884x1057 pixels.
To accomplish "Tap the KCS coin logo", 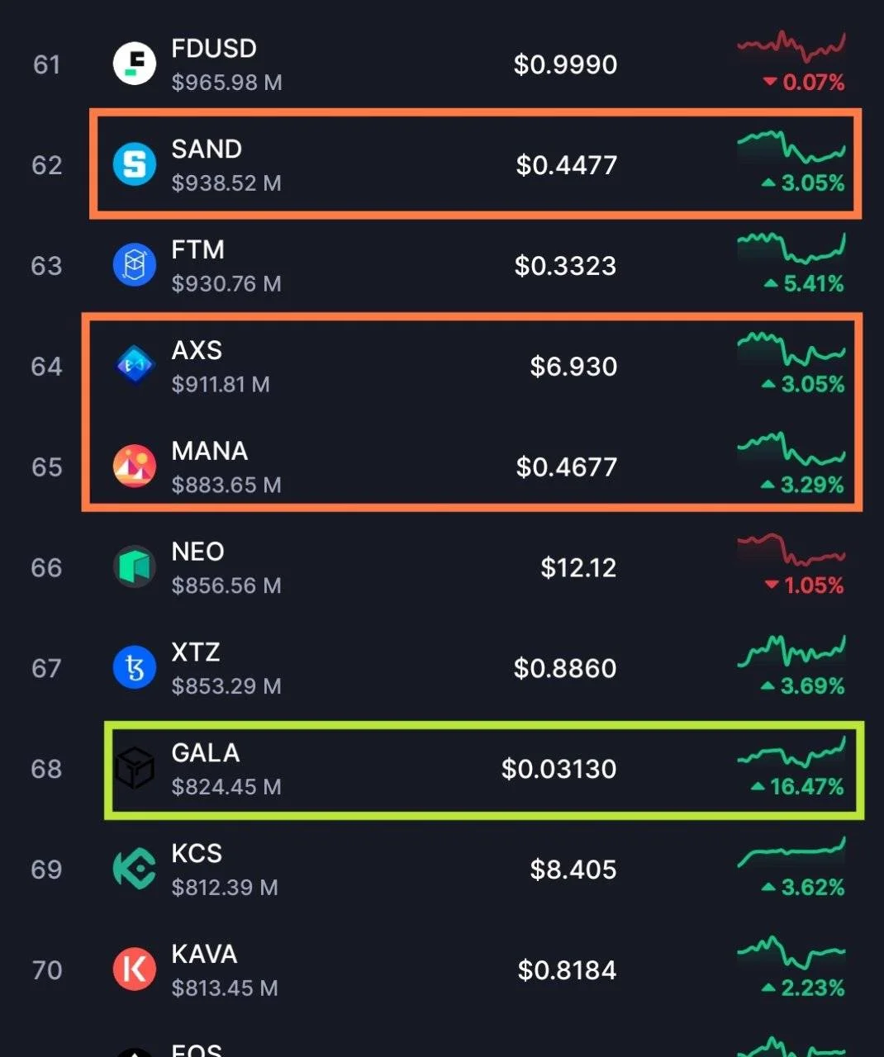I will pyautogui.click(x=135, y=870).
